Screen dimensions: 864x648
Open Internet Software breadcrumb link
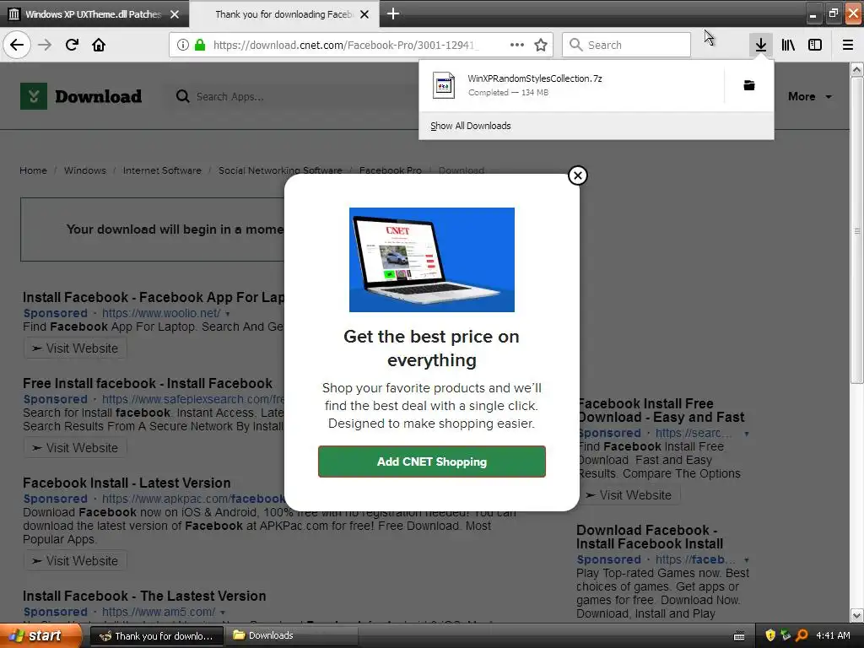162,170
